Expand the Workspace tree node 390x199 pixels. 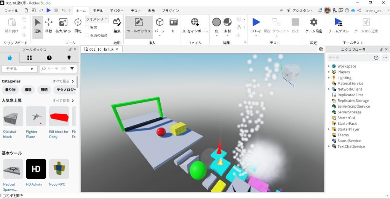click(x=329, y=66)
